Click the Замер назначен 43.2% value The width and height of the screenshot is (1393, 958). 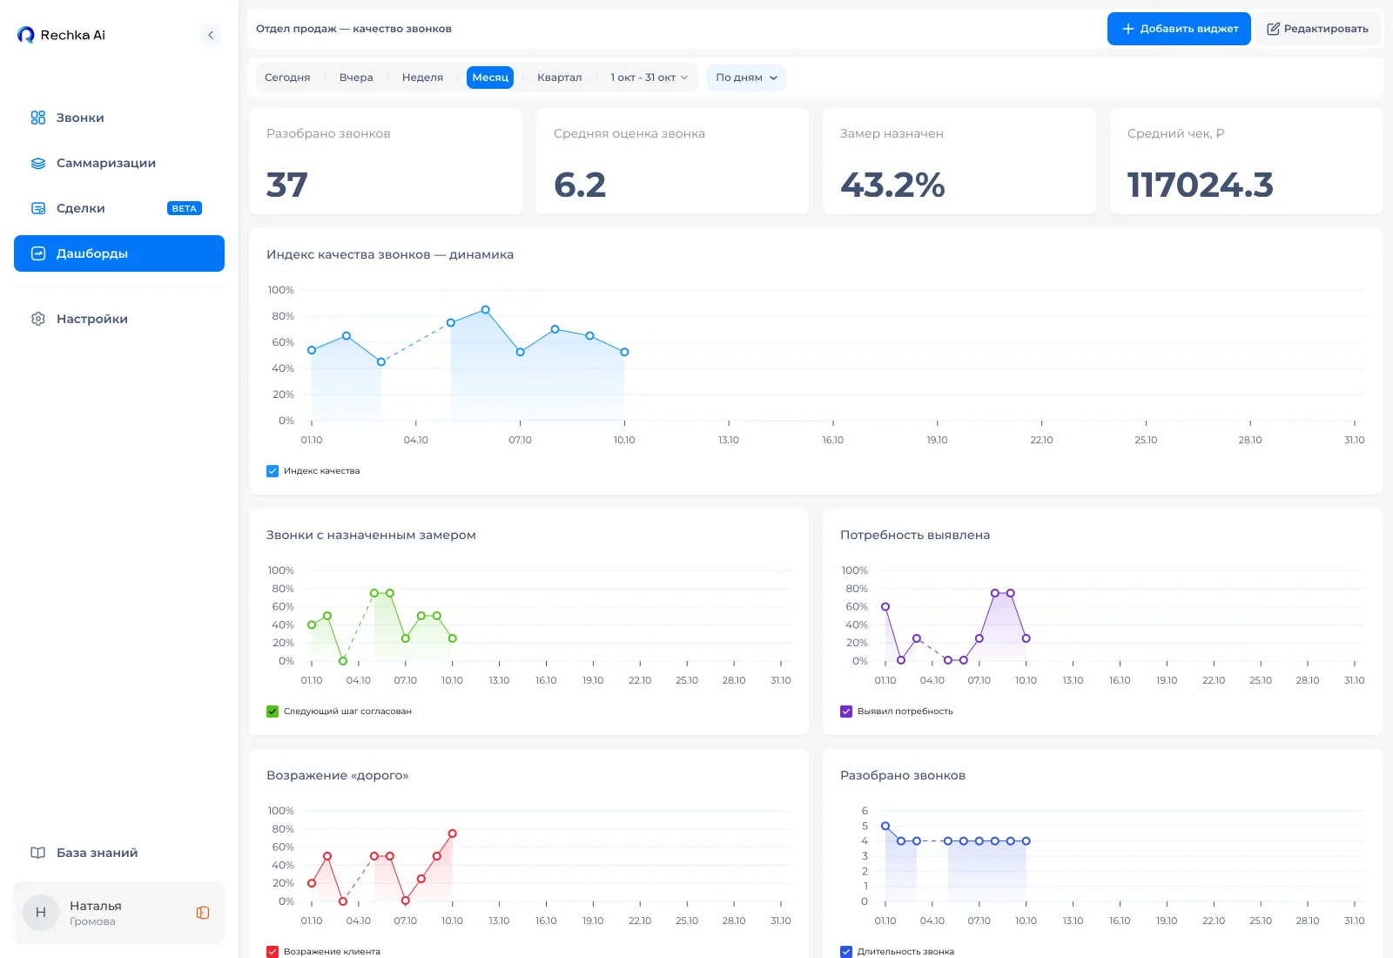[x=892, y=185]
